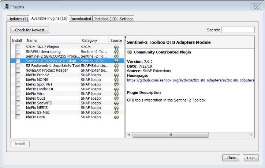Screen dimensions: 265x168
Task: Click source icon in IdePix Core row
Action: tap(116, 117)
